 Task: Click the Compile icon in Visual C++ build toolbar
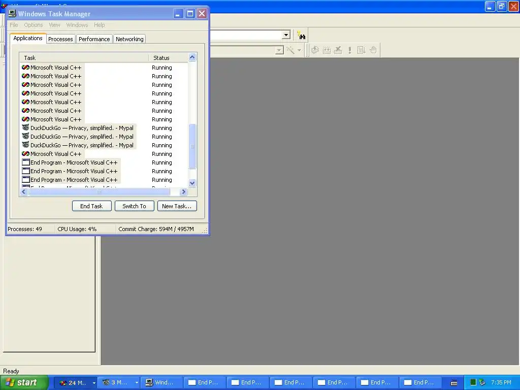(315, 50)
